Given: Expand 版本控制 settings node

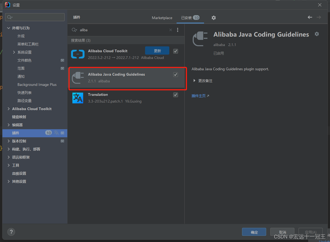Looking at the screenshot, I should coord(9,141).
